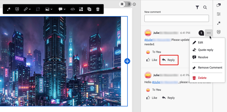The width and height of the screenshot is (227, 112).
Task: Open the AI assistant sparkle tool in toolbar
Action: [9, 9]
